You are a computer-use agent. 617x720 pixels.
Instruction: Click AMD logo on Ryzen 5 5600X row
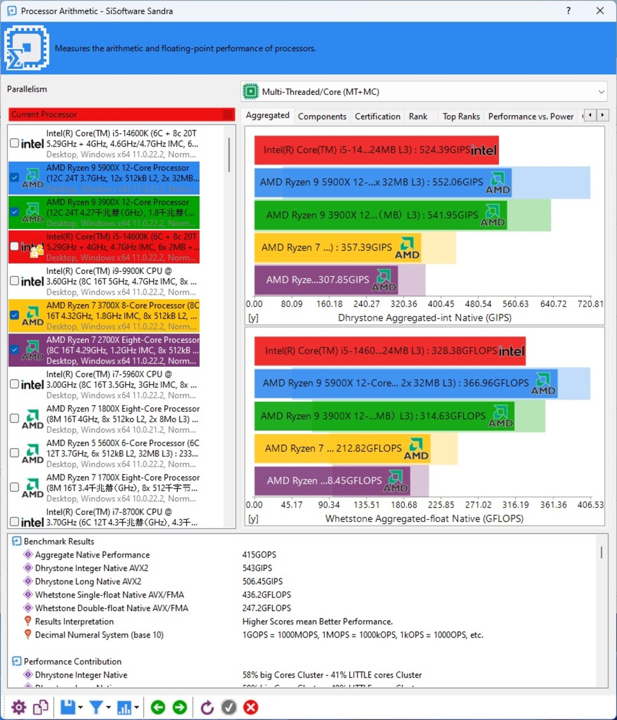(33, 454)
